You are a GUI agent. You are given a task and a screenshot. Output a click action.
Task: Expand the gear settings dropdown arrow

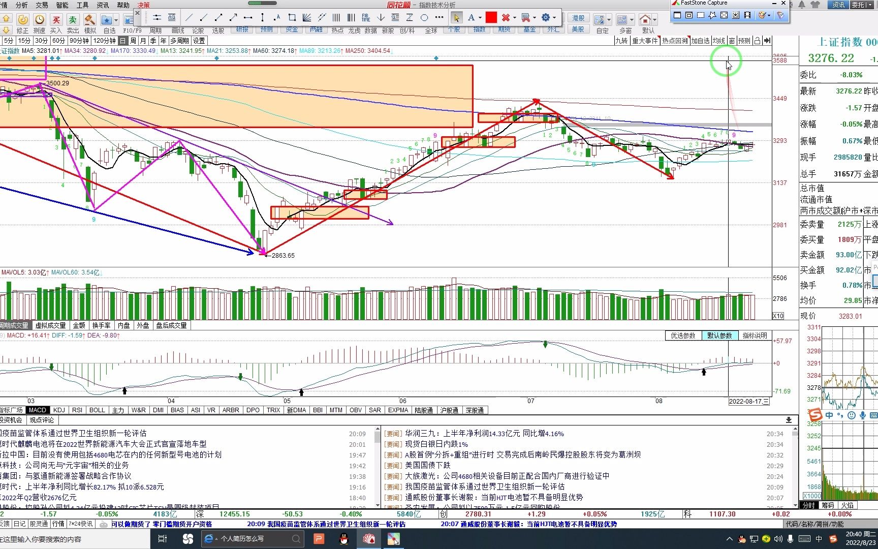coord(554,18)
